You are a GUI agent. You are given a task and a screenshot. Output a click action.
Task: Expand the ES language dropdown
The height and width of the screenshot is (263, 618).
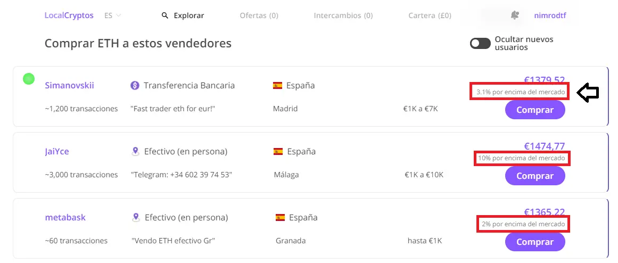112,15
